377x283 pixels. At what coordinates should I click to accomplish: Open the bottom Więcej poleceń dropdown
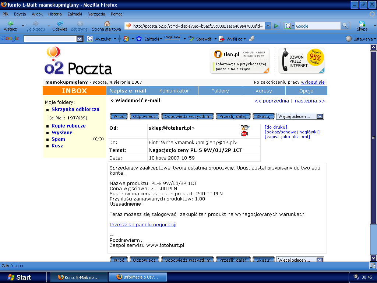(300, 260)
